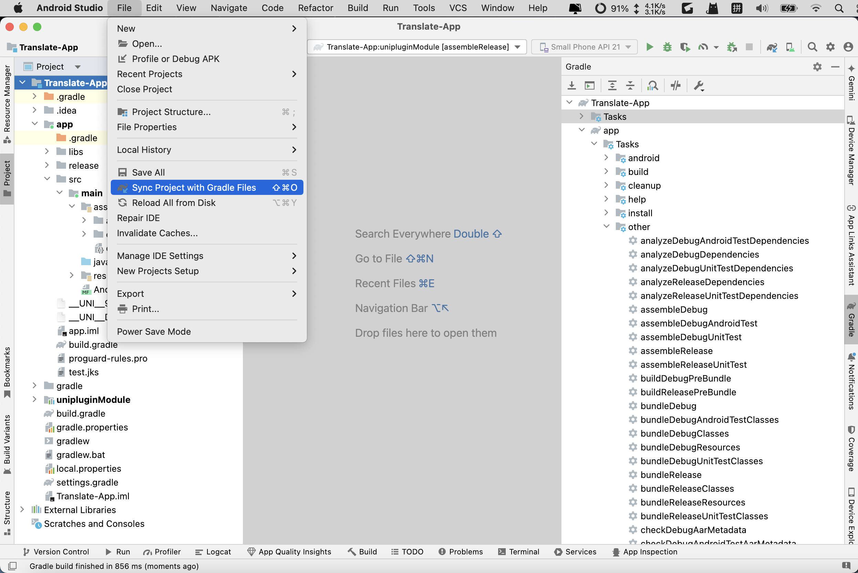Select proguard-rules.pro file in project tree
The width and height of the screenshot is (858, 573).
(108, 358)
